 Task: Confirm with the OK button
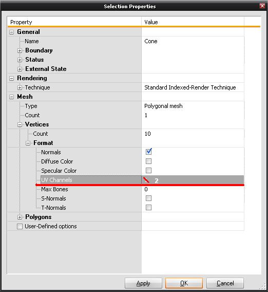pos(184,283)
